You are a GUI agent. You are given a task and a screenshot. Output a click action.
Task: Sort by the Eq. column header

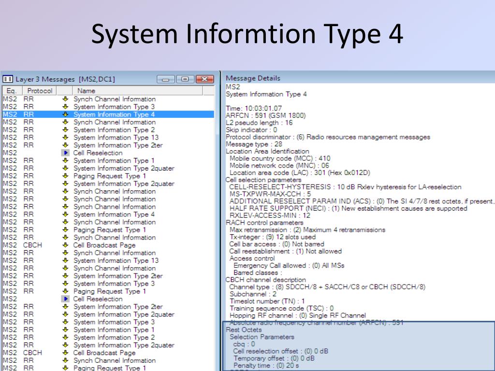click(12, 90)
